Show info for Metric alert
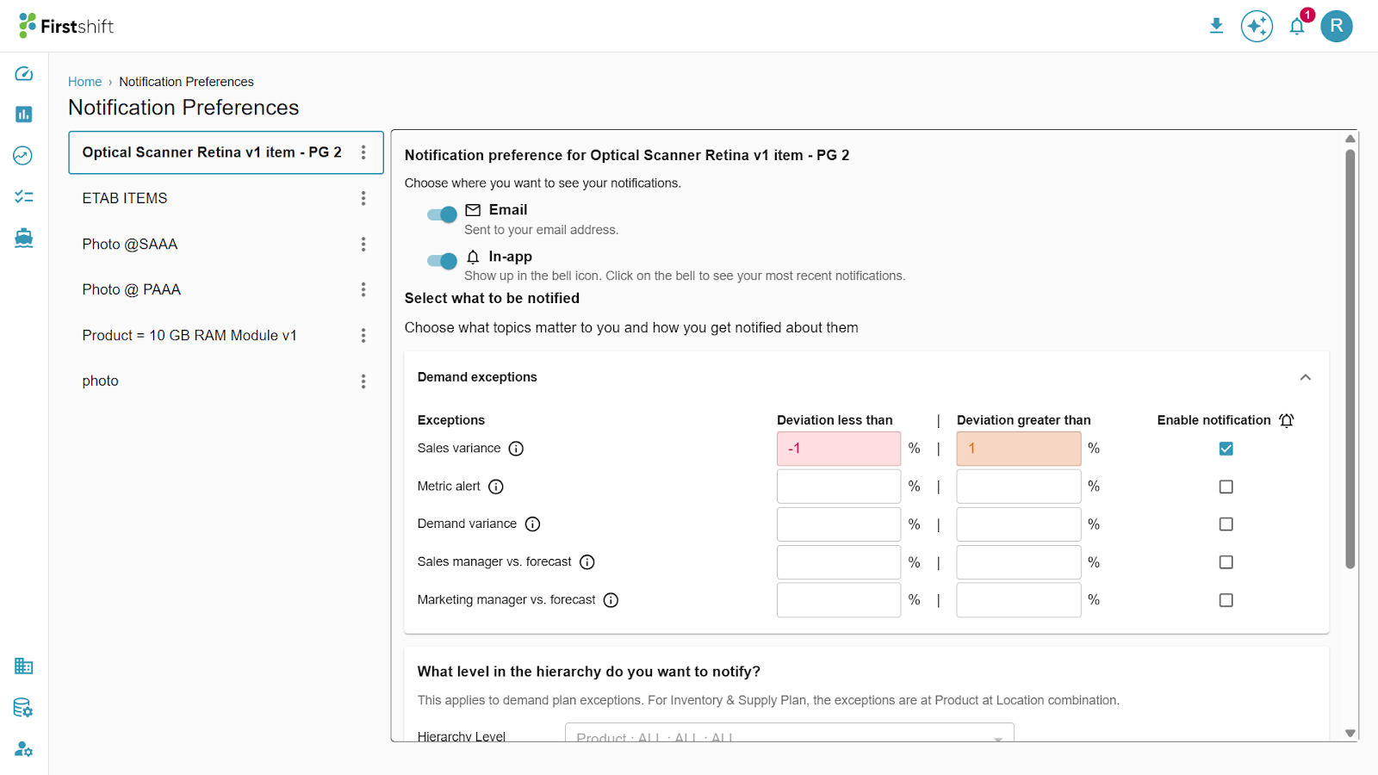Screen dimensions: 1378x775 (496, 487)
